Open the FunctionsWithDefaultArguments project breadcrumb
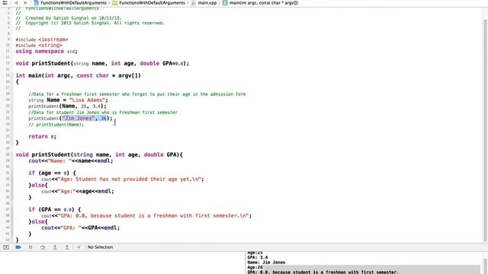The width and height of the screenshot is (488, 274). tap(73, 3)
